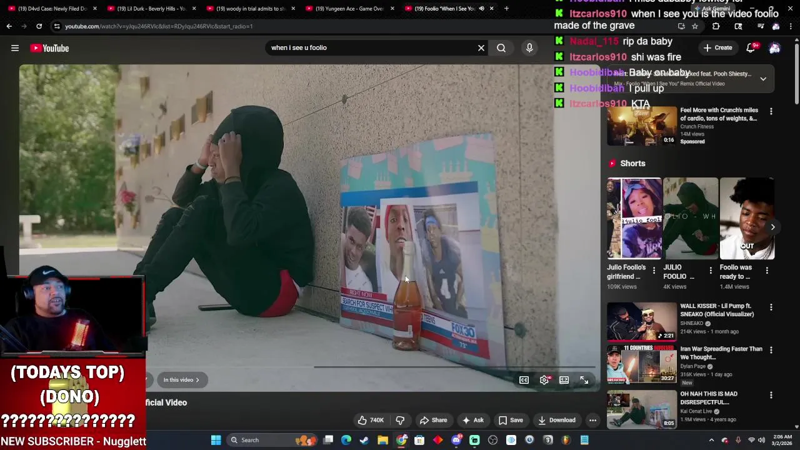Open a new browser tab
Screen dimensions: 800x450
point(506,9)
